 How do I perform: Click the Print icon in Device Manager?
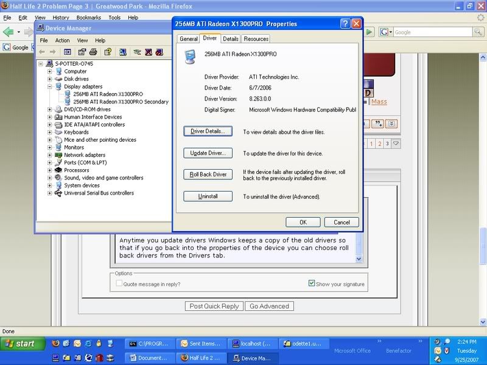93,52
